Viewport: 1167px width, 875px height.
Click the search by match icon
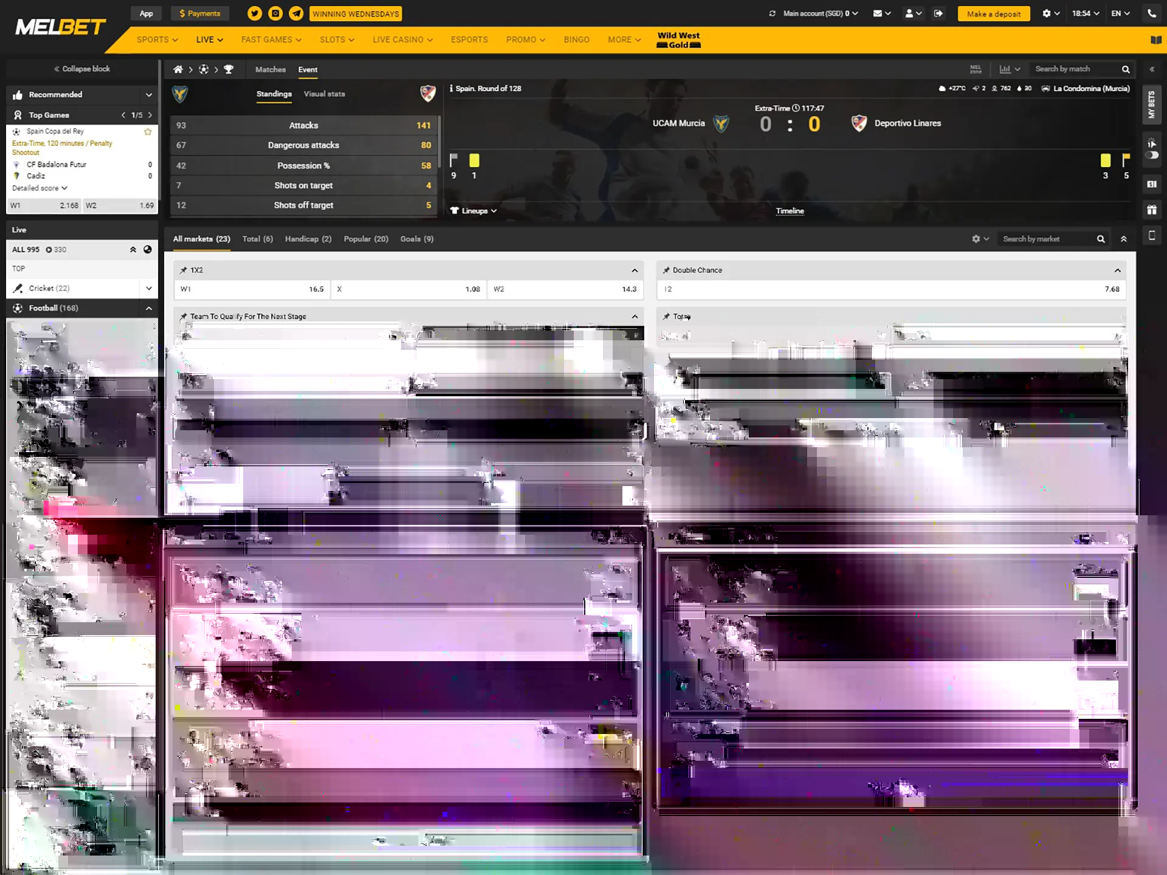tap(1124, 69)
